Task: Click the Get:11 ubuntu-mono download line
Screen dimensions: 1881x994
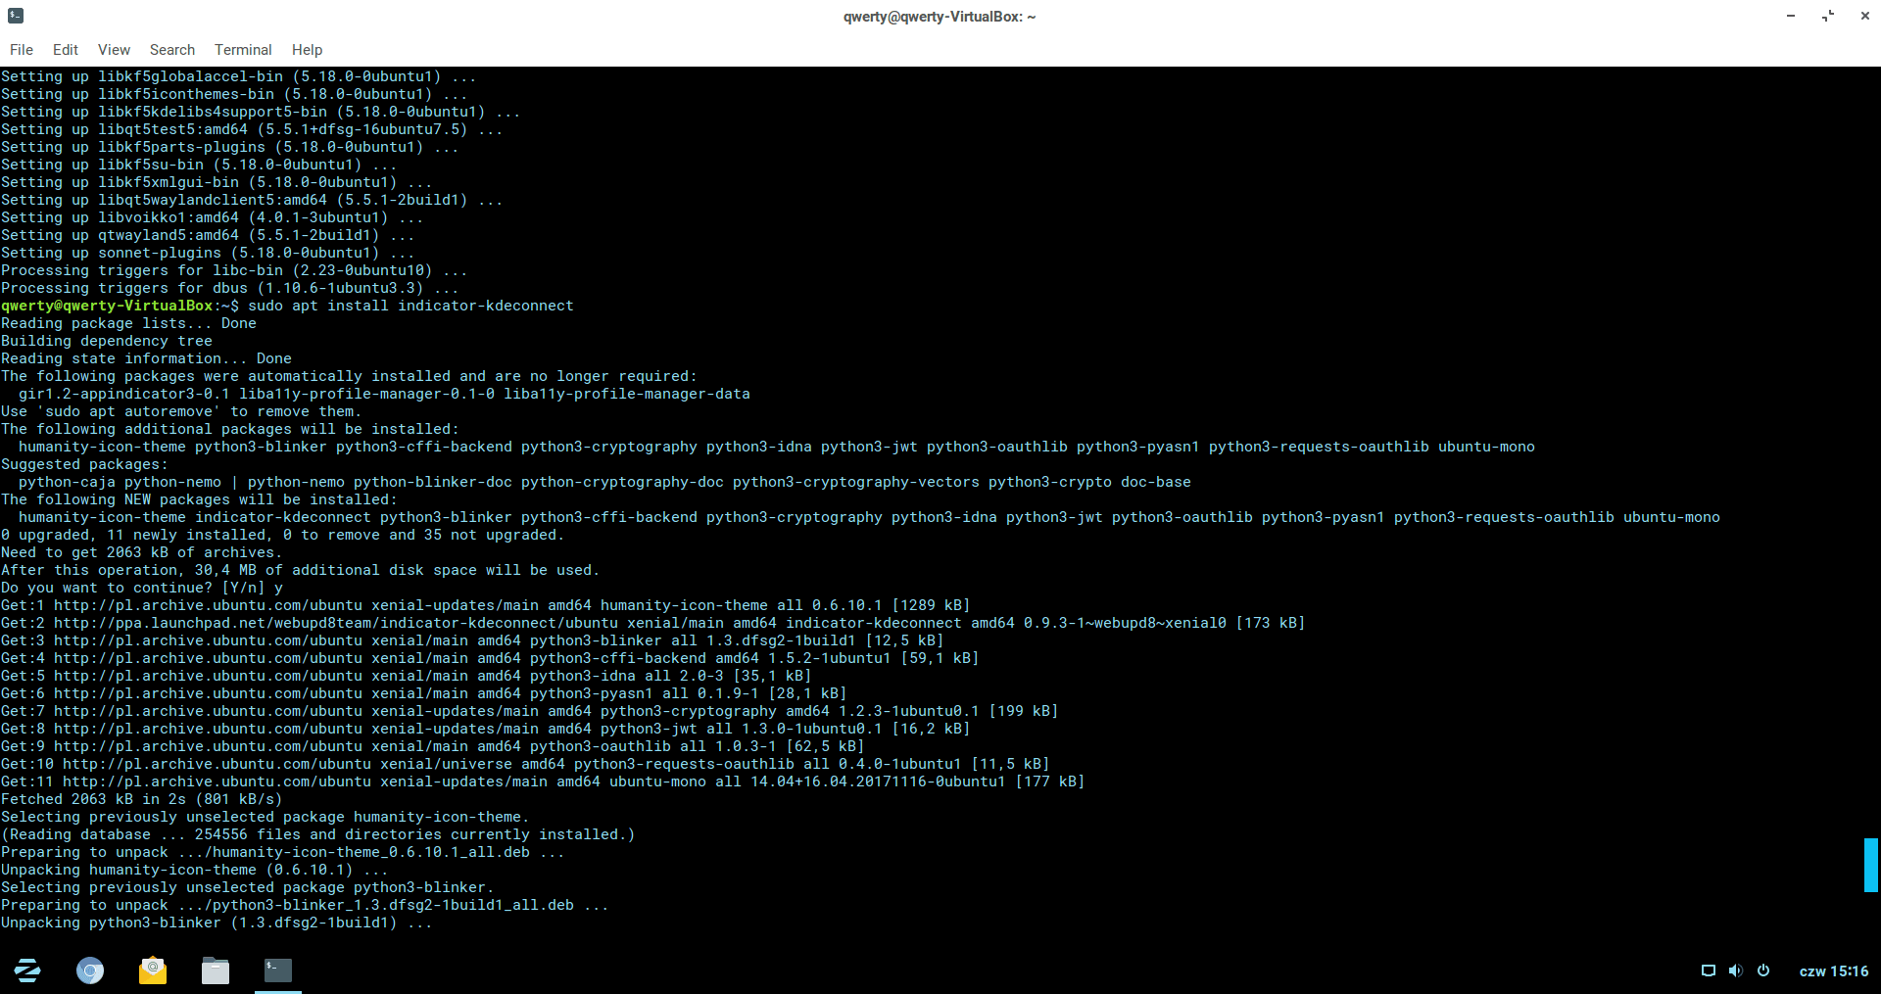Action: pos(543,781)
